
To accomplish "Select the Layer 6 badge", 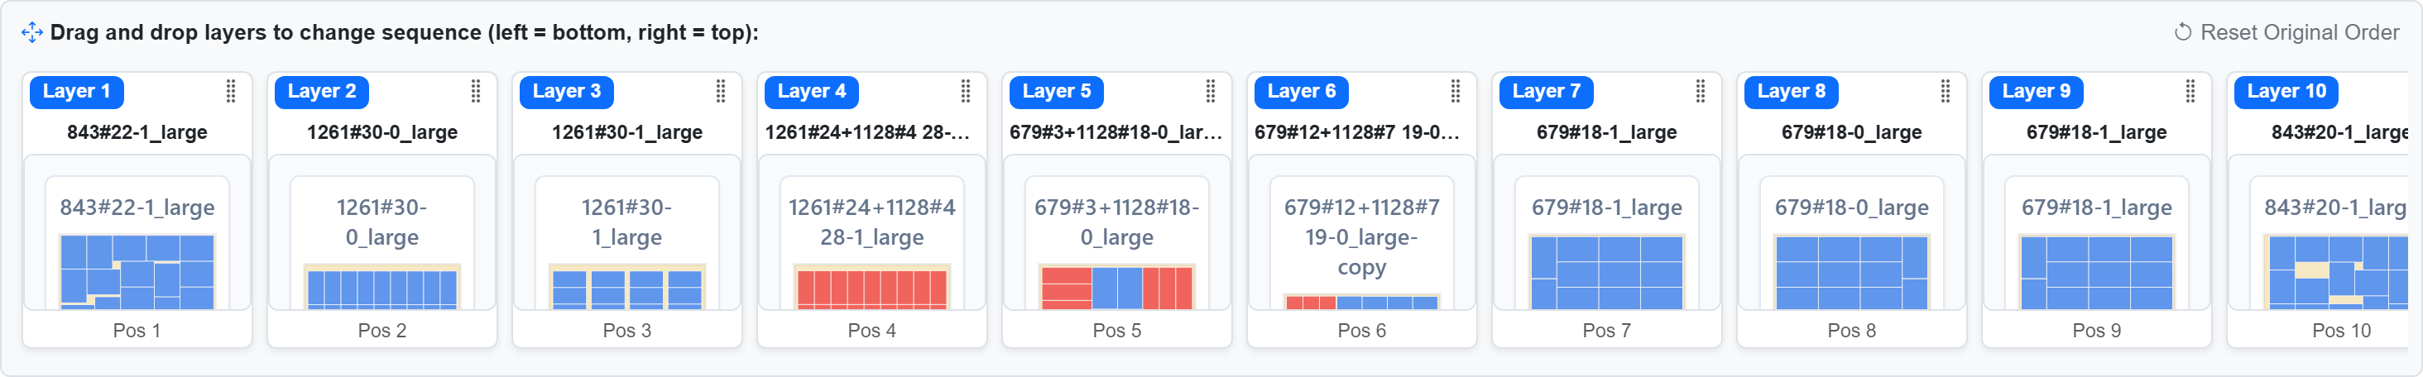I will coord(1302,91).
